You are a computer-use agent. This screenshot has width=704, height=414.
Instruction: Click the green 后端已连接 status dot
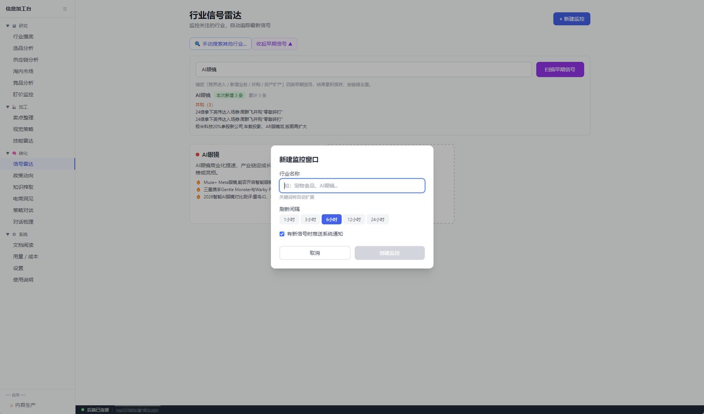click(82, 410)
